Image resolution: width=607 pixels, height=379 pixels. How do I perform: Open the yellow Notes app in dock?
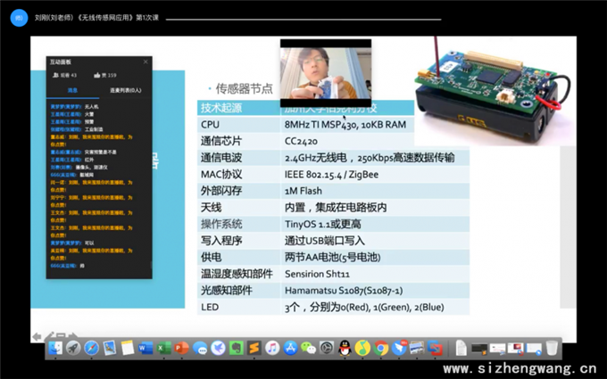(x=128, y=348)
